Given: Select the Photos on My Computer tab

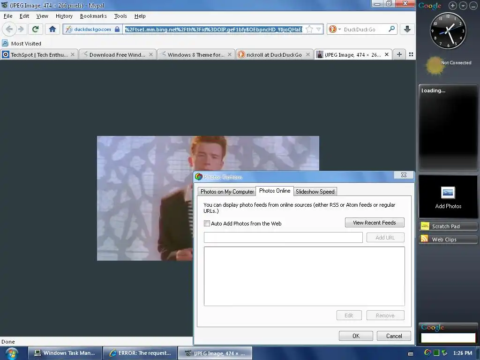Looking at the screenshot, I should (227, 192).
